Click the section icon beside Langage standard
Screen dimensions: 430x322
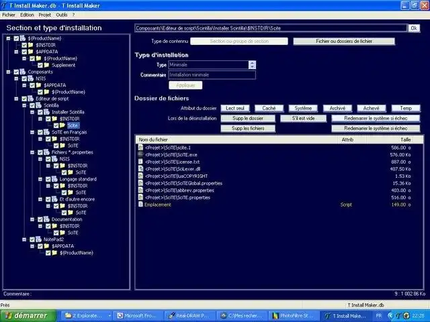pyautogui.click(x=54, y=179)
